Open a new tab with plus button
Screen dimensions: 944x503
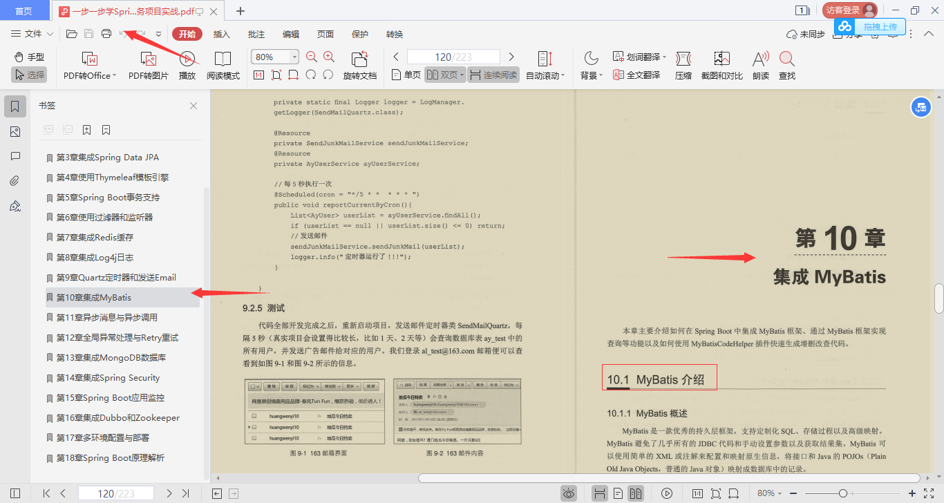tap(240, 10)
